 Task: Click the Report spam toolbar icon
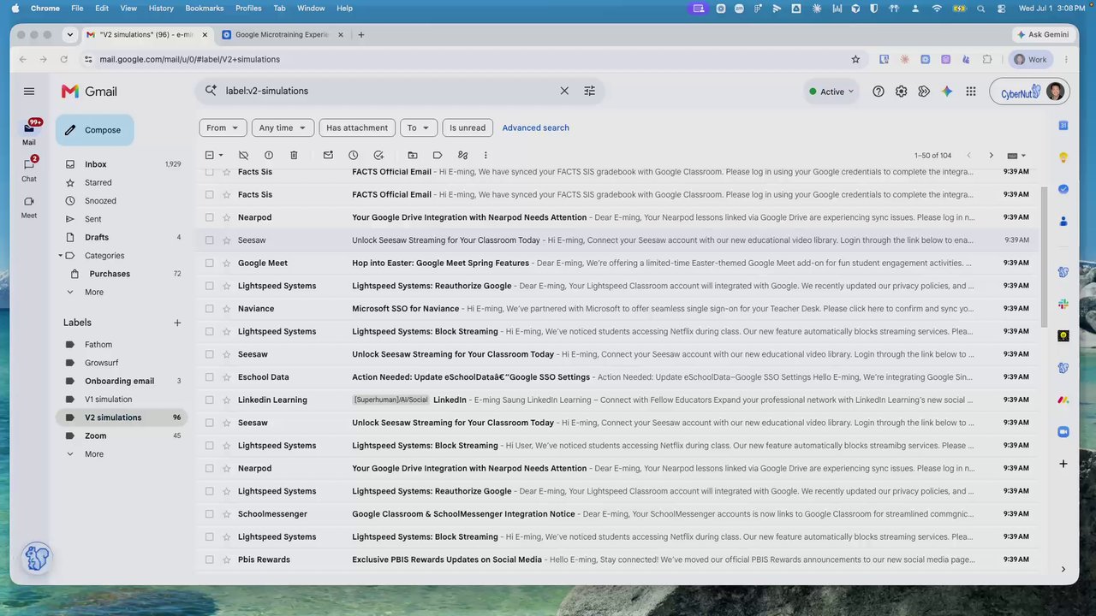(269, 155)
